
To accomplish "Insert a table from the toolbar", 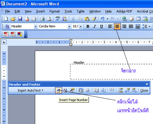I will (138, 19).
